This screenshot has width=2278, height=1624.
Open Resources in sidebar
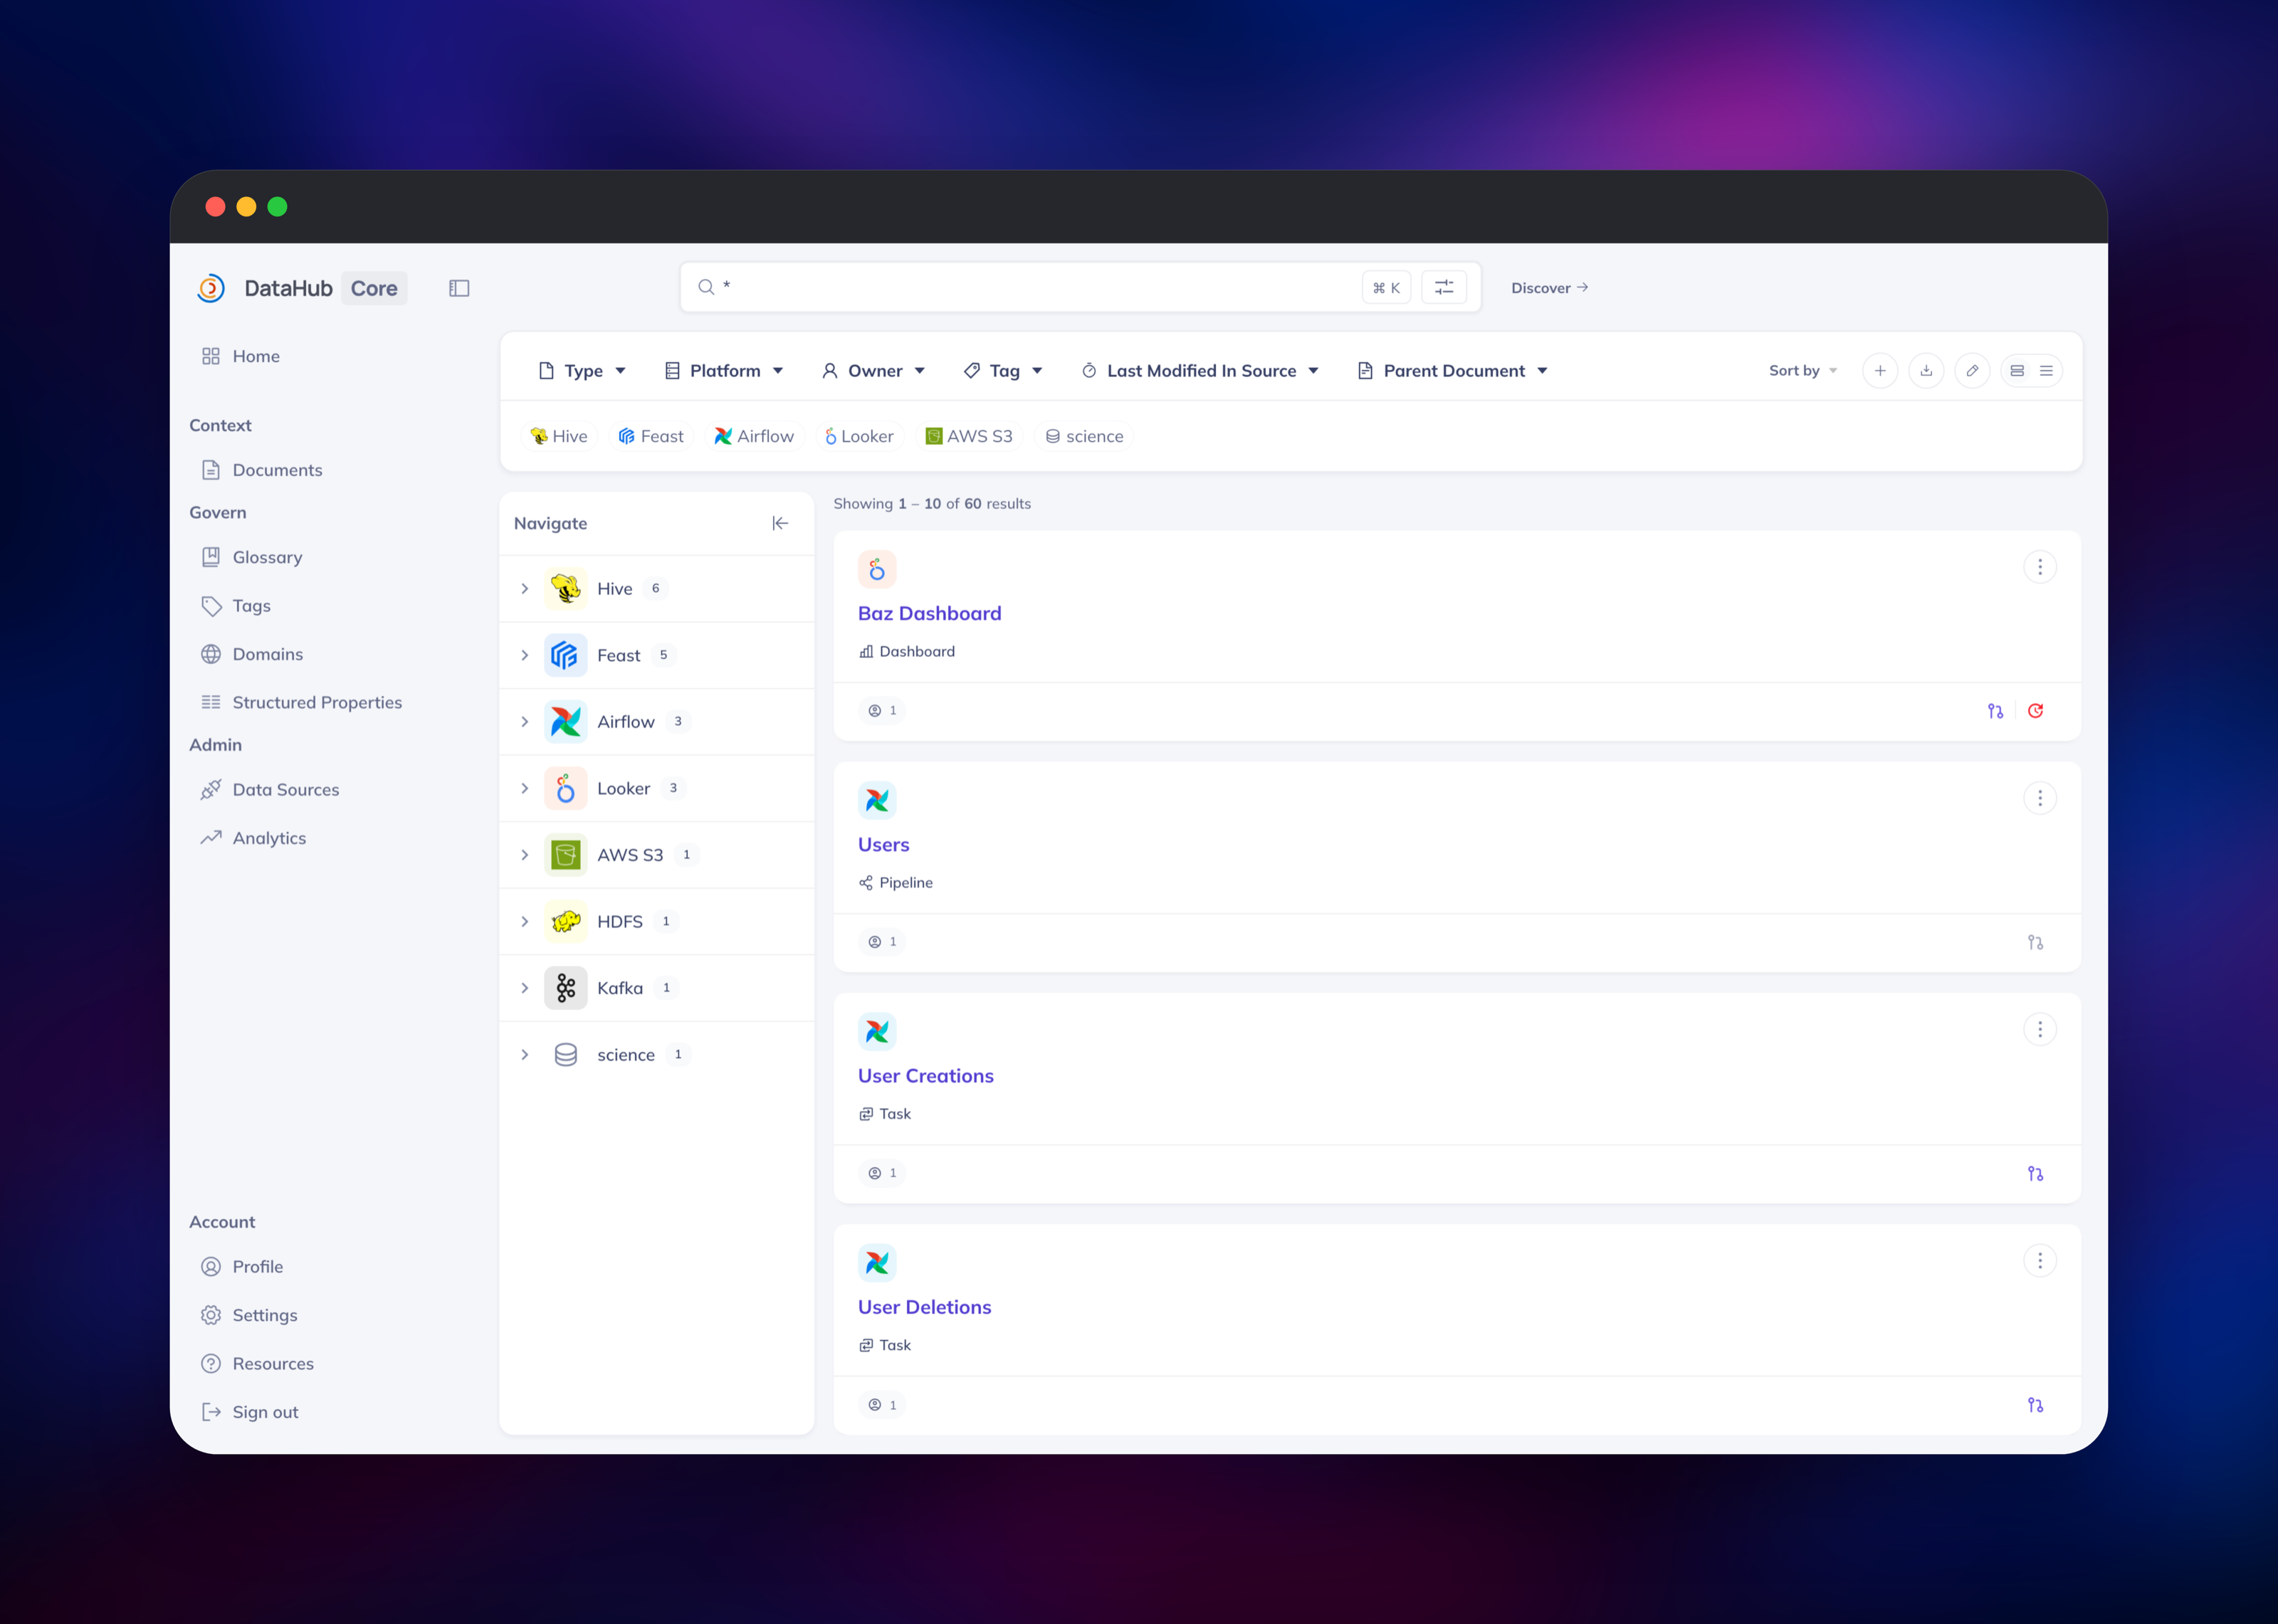pos(258,1364)
